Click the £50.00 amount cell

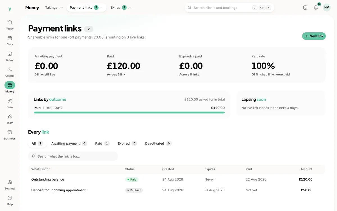pos(307,190)
